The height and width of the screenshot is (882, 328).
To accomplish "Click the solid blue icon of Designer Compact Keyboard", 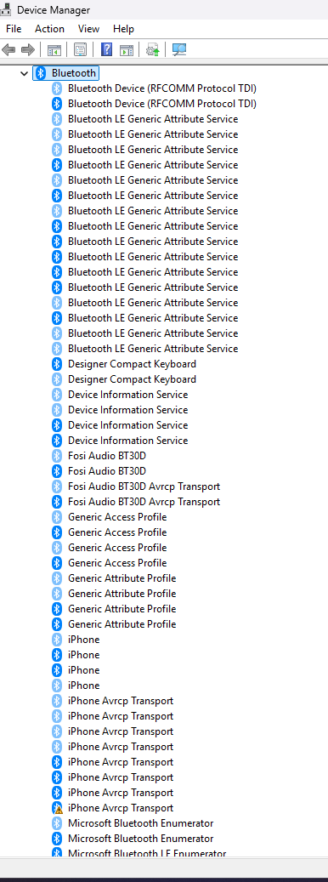I will 57,364.
